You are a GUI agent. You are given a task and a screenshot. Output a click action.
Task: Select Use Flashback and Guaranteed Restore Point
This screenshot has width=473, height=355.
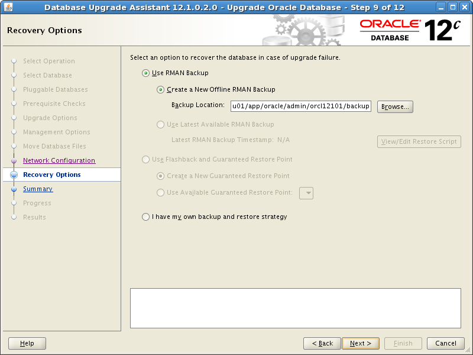click(x=145, y=159)
